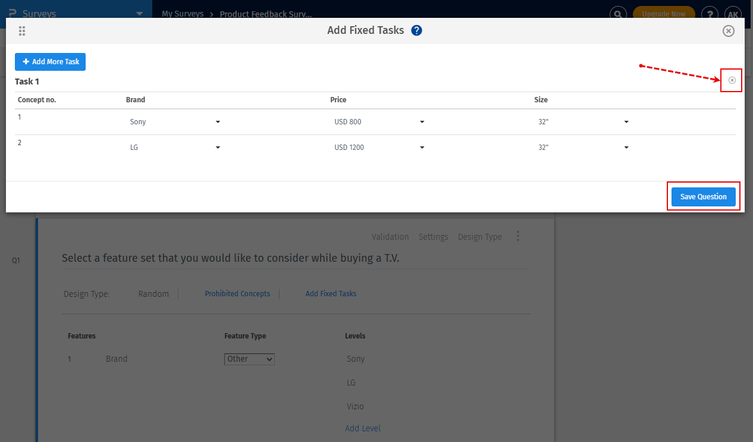Open the help icon beside Add Fixed Tasks title
753x442 pixels.
[416, 30]
